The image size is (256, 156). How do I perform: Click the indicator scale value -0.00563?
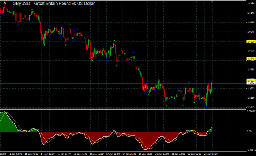point(251,150)
